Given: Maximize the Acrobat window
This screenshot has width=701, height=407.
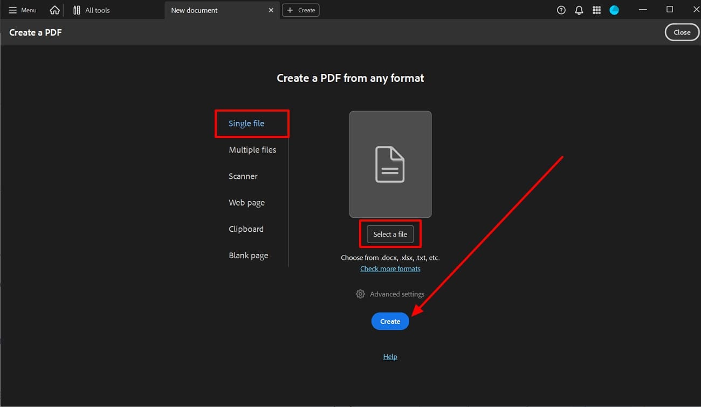Looking at the screenshot, I should point(670,9).
